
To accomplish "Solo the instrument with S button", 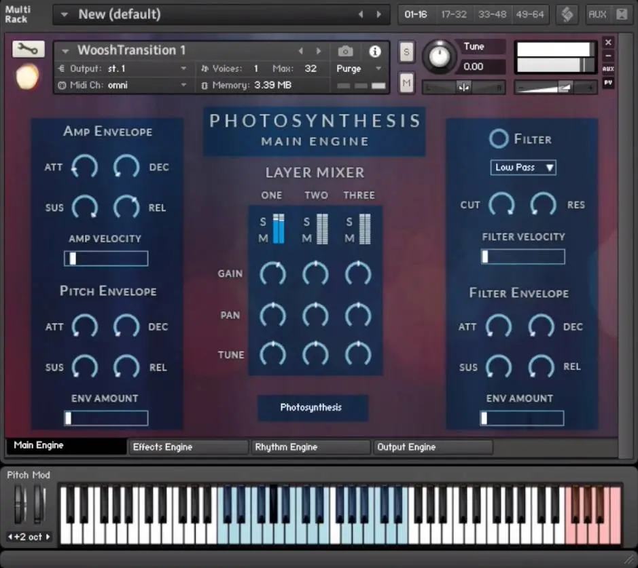I will pos(406,52).
